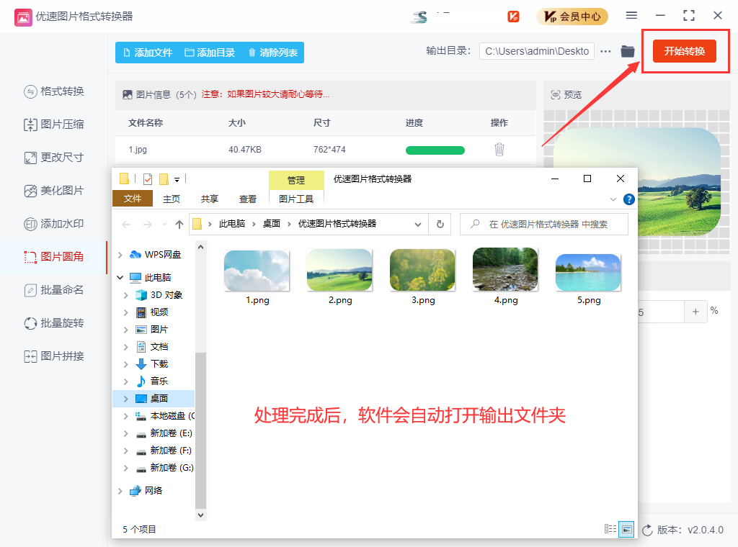Open 图片压缩 image compression in sidebar
738x547 pixels.
pos(54,125)
